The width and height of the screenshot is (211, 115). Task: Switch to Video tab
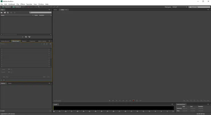(x=10, y=83)
